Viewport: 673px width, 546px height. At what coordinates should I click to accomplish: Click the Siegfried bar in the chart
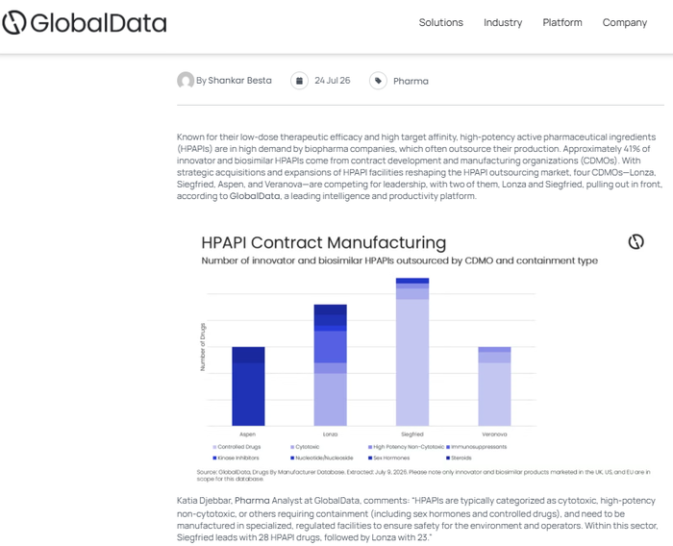pos(412,352)
